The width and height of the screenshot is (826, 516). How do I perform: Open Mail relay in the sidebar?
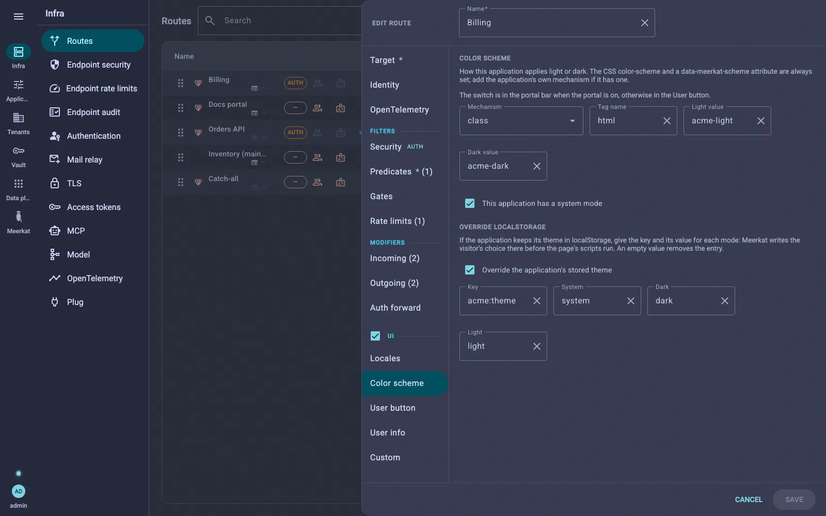(x=93, y=159)
